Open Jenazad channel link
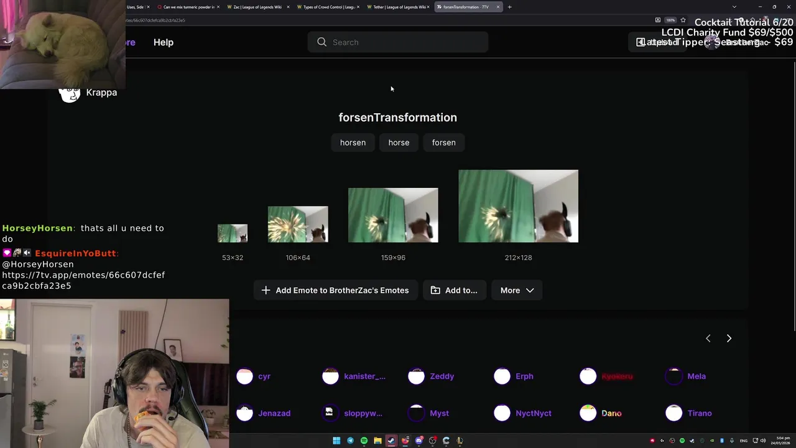796x448 pixels. click(x=274, y=413)
